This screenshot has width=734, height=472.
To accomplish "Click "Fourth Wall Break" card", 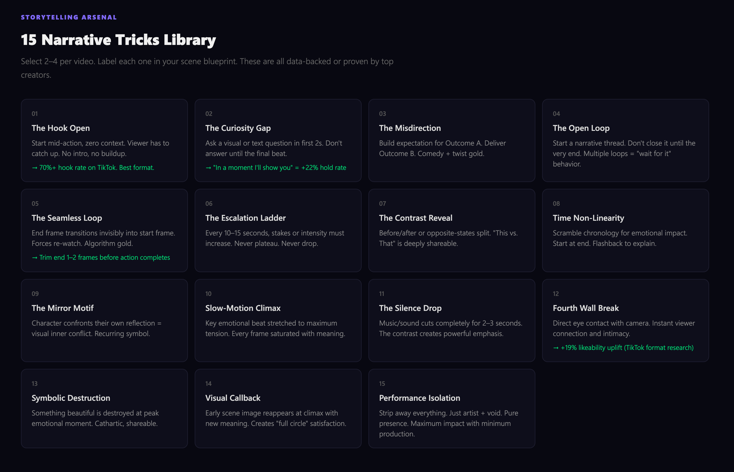I will 625,321.
